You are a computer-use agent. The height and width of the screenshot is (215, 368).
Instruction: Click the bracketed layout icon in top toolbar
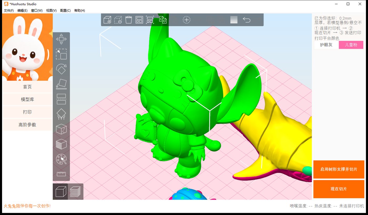click(x=150, y=20)
